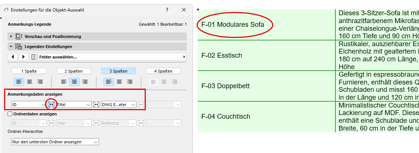This screenshot has width=419, height=153.
Task: Open the Ordner-Hierarchie dropdown
Action: [x=55, y=142]
